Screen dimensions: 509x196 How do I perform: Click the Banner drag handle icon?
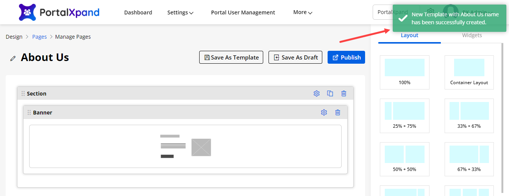[x=29, y=113]
